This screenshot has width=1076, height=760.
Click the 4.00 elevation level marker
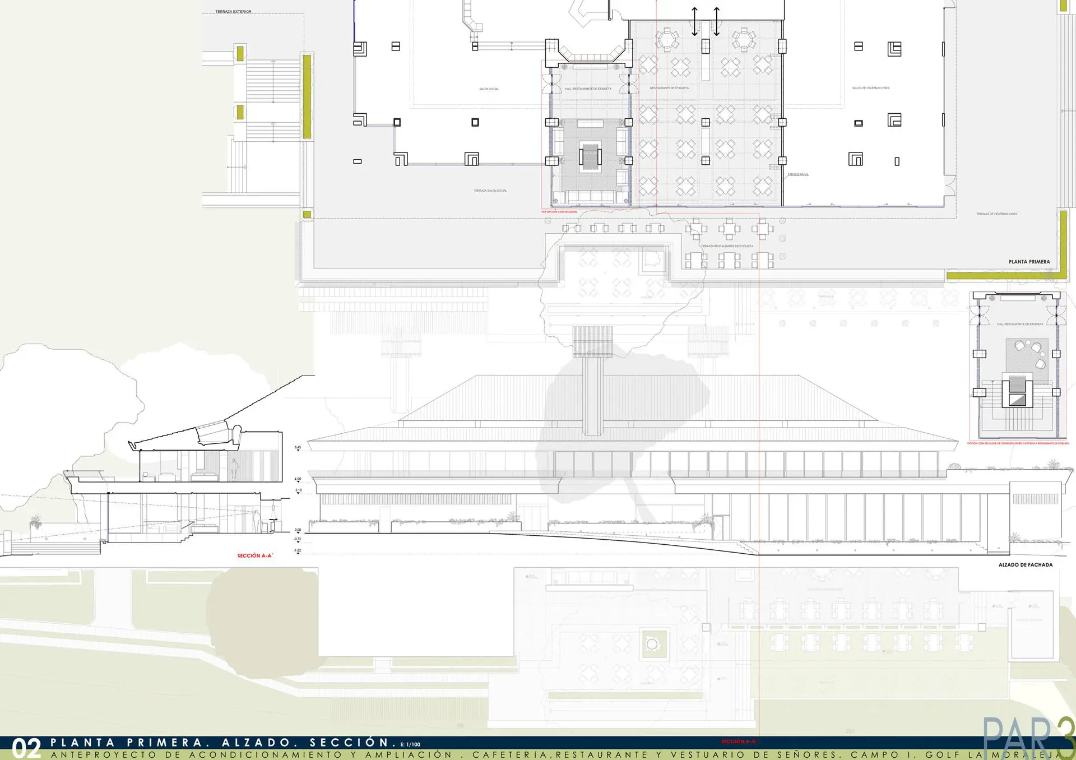pos(298,480)
